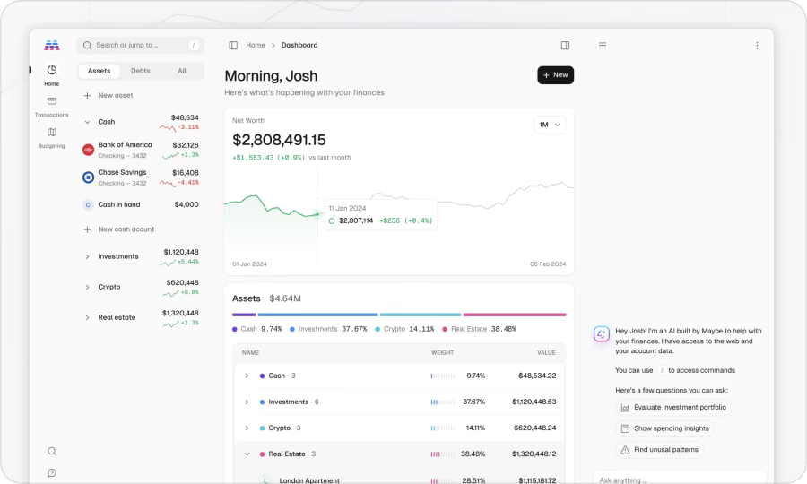807x484 pixels.
Task: Open Chase Savings account
Action: pyautogui.click(x=141, y=177)
